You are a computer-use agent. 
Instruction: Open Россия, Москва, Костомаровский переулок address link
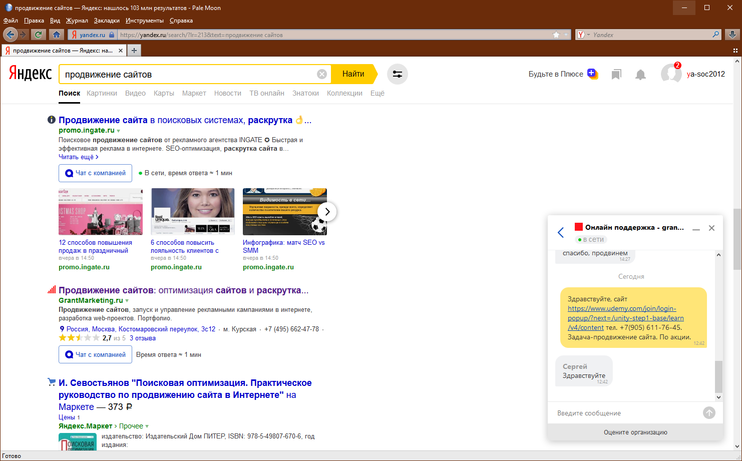click(141, 329)
